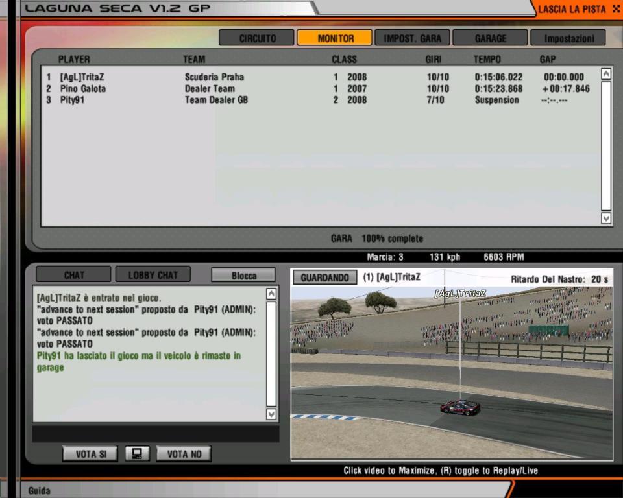Click the chat message input field
The image size is (623, 498).
pyautogui.click(x=155, y=433)
